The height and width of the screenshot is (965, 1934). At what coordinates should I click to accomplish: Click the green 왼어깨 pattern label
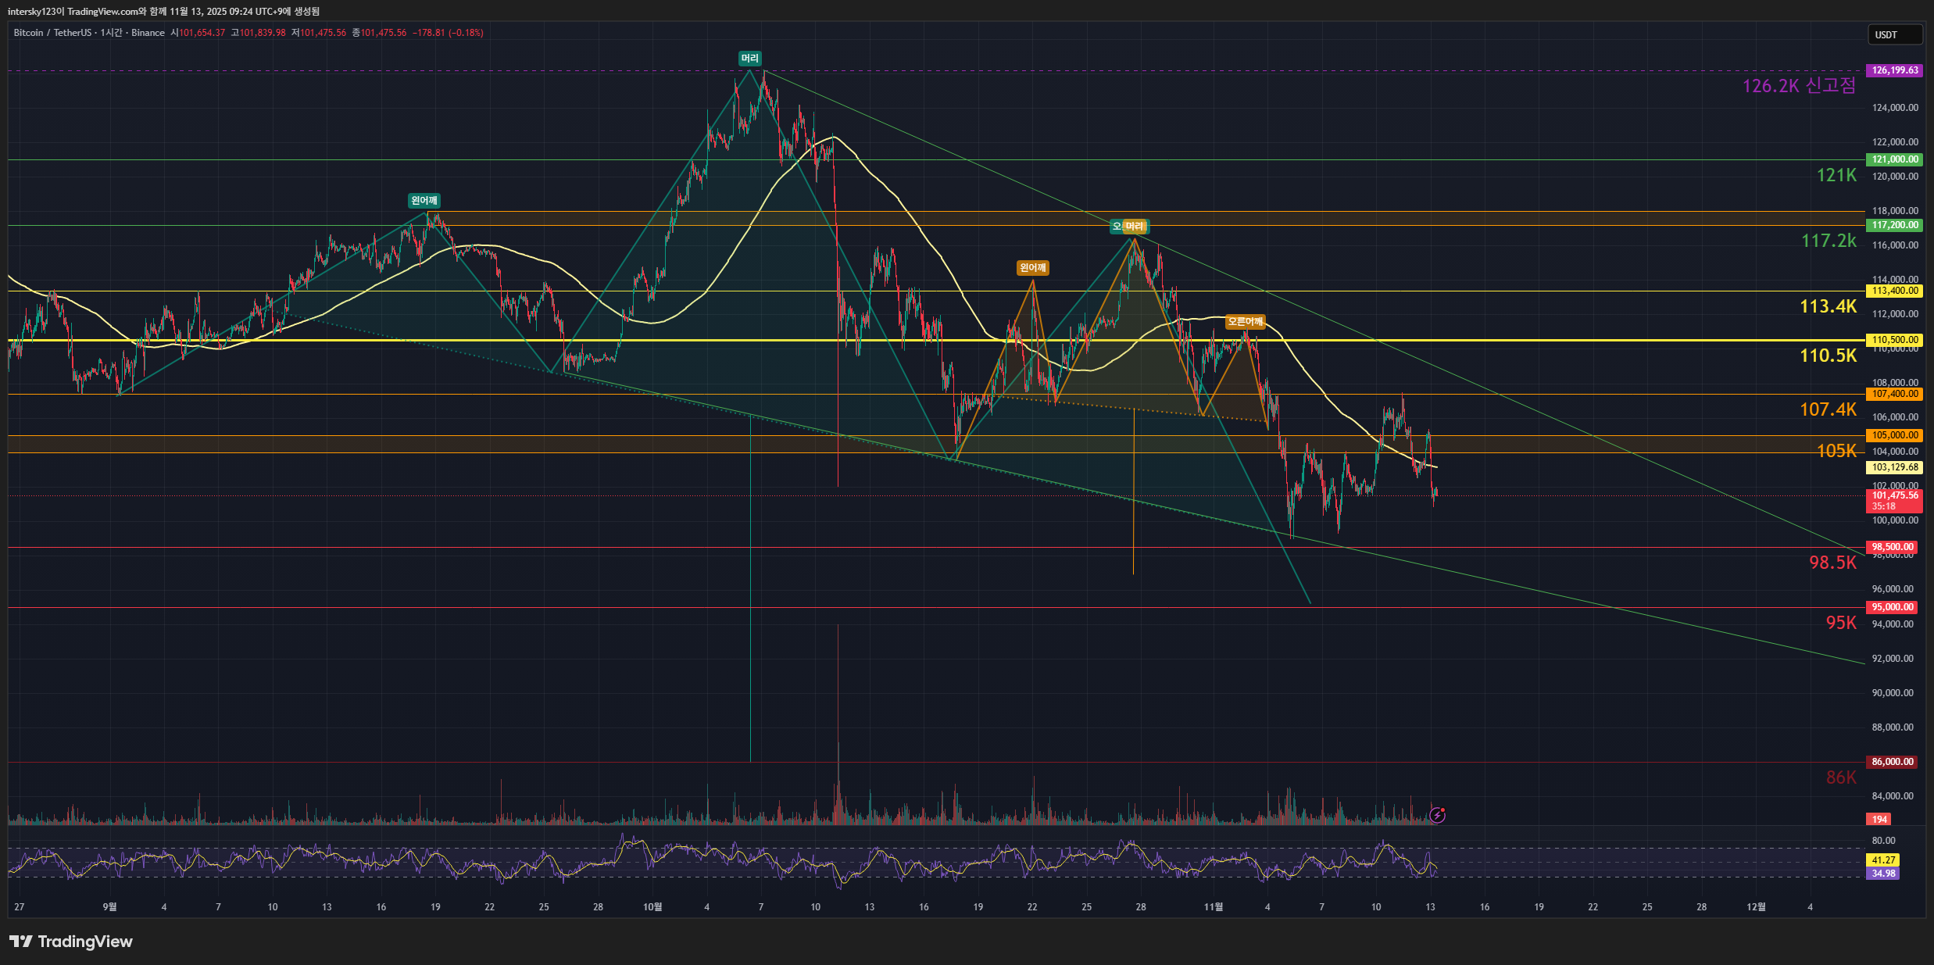point(424,201)
